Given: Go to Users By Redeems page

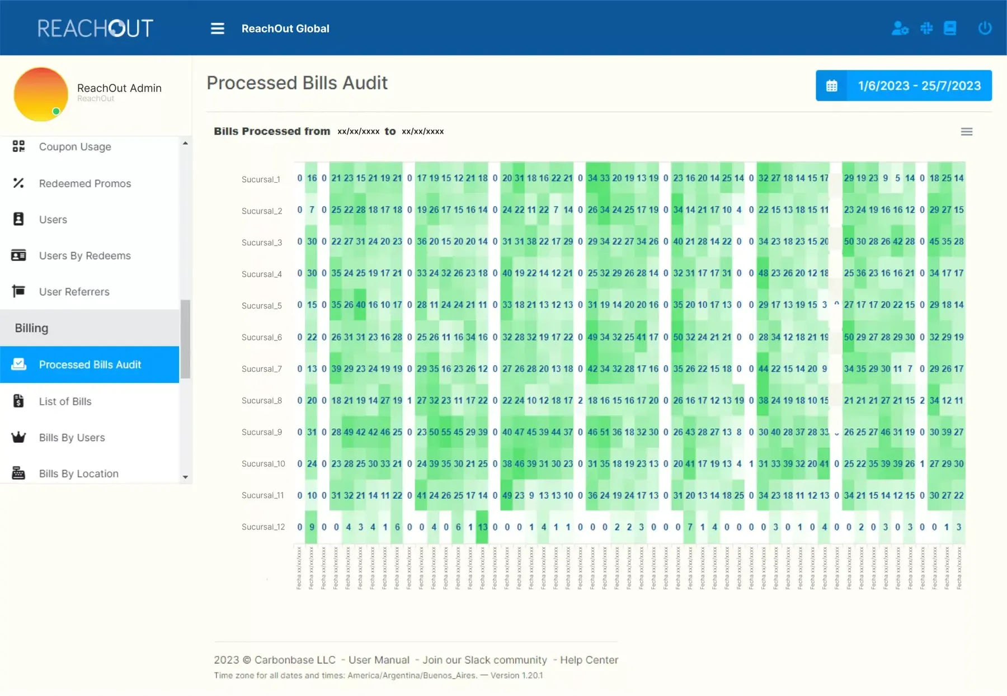Looking at the screenshot, I should click(90, 255).
